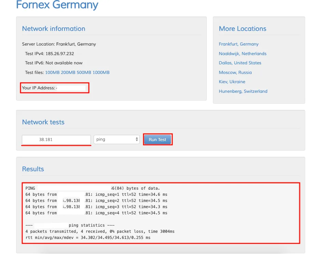Viewport: 325px width, 254px height.
Task: Select the Test IPv6: Not available now line
Action: click(x=54, y=63)
